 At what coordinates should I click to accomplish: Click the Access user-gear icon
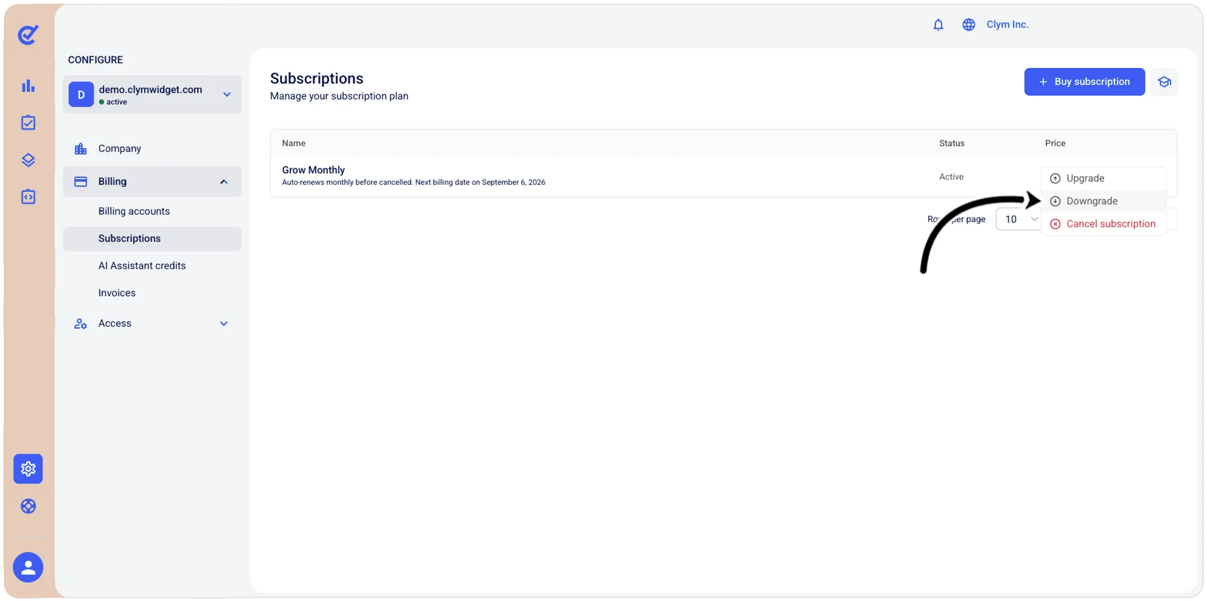click(81, 323)
